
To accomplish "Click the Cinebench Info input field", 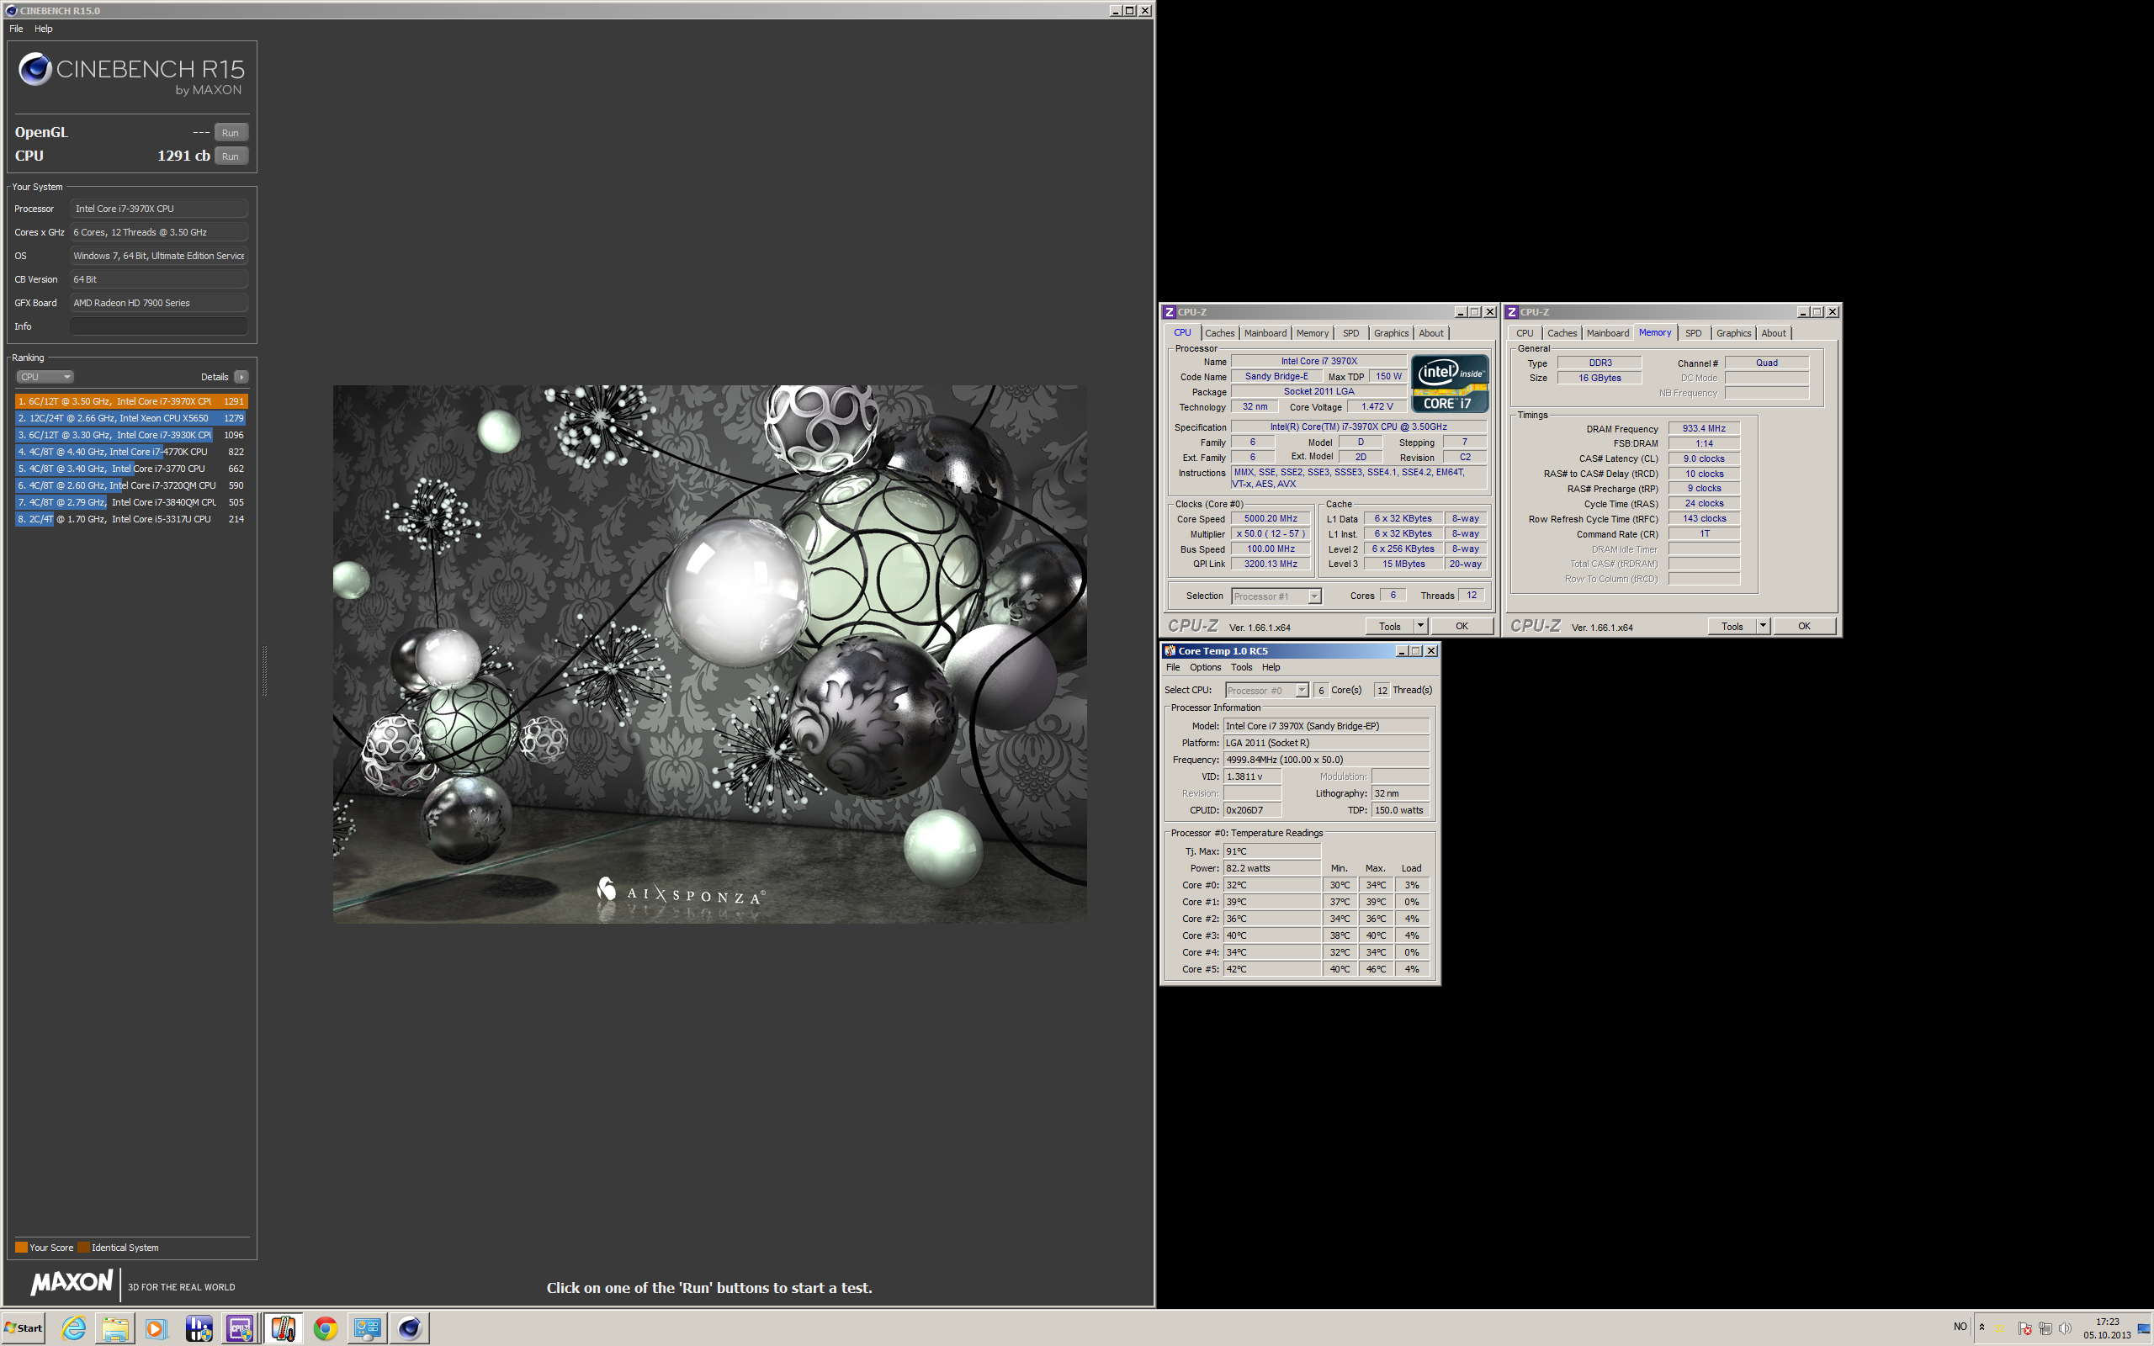I will [158, 326].
